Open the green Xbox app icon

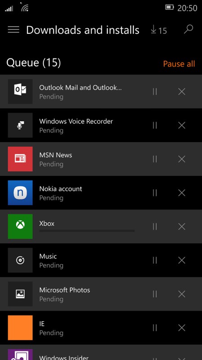tap(20, 226)
